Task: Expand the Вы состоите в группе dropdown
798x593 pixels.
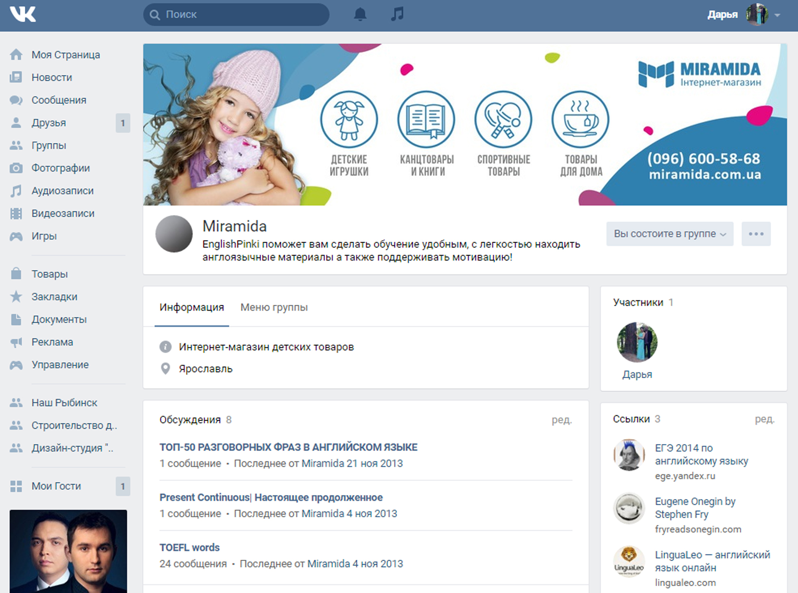Action: coord(670,234)
